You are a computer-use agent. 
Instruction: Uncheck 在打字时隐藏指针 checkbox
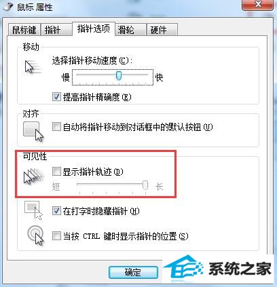(56, 211)
